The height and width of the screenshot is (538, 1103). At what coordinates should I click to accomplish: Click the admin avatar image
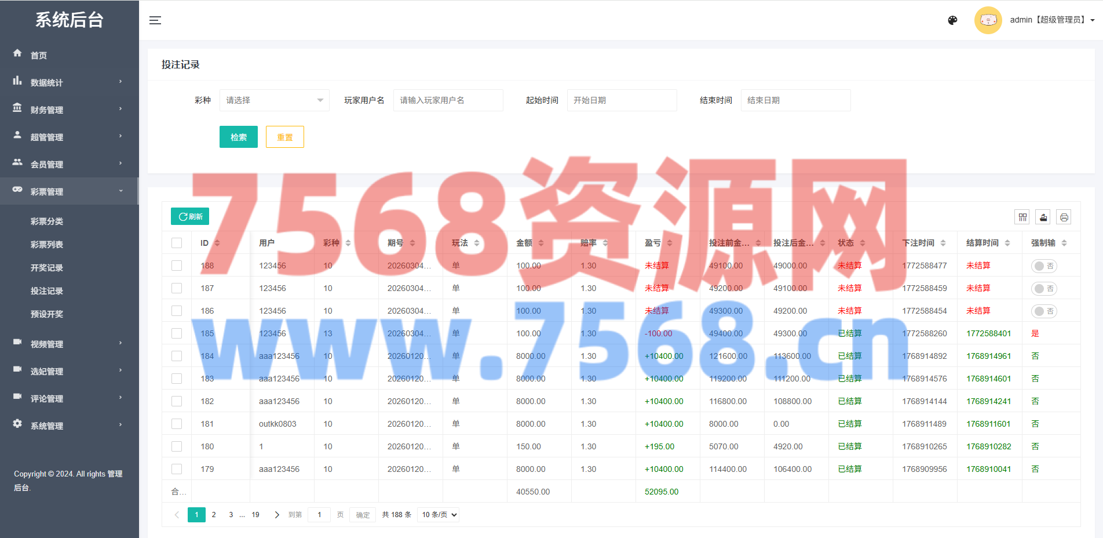[x=988, y=20]
